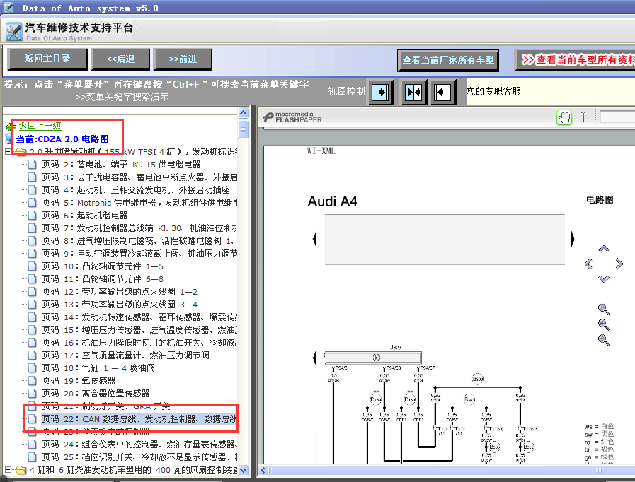The height and width of the screenshot is (482, 635).
Task: Open 页码 18: 气缸 1-4 喷油阀
Action: [98, 368]
